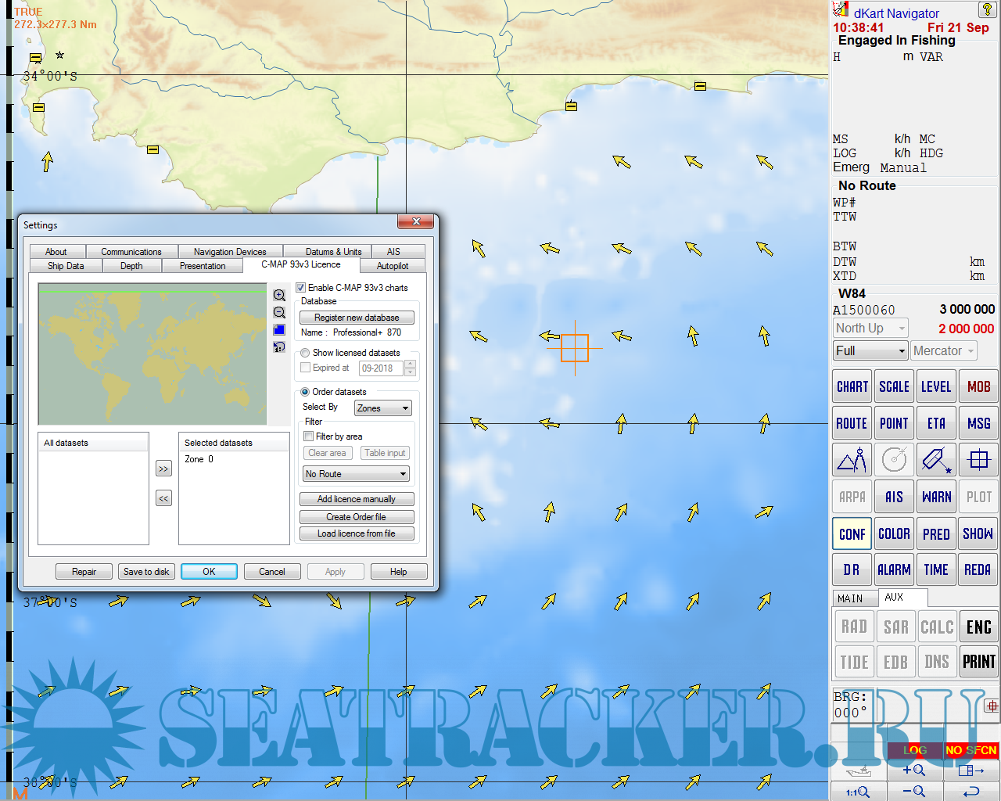Click the zoom out magnifier beside world map
Screen dimensions: 1001x801
pyautogui.click(x=279, y=312)
